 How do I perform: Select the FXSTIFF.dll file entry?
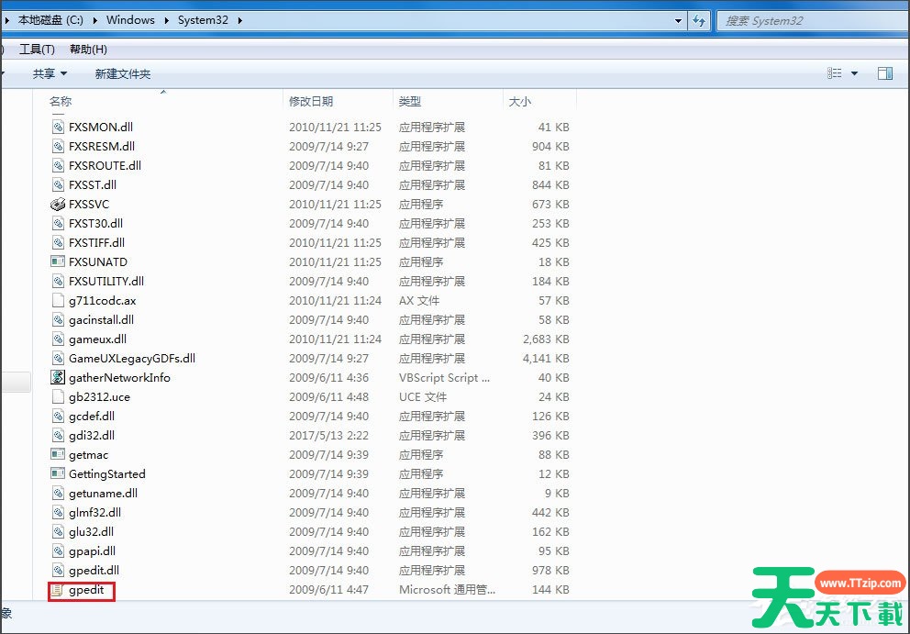pos(98,242)
